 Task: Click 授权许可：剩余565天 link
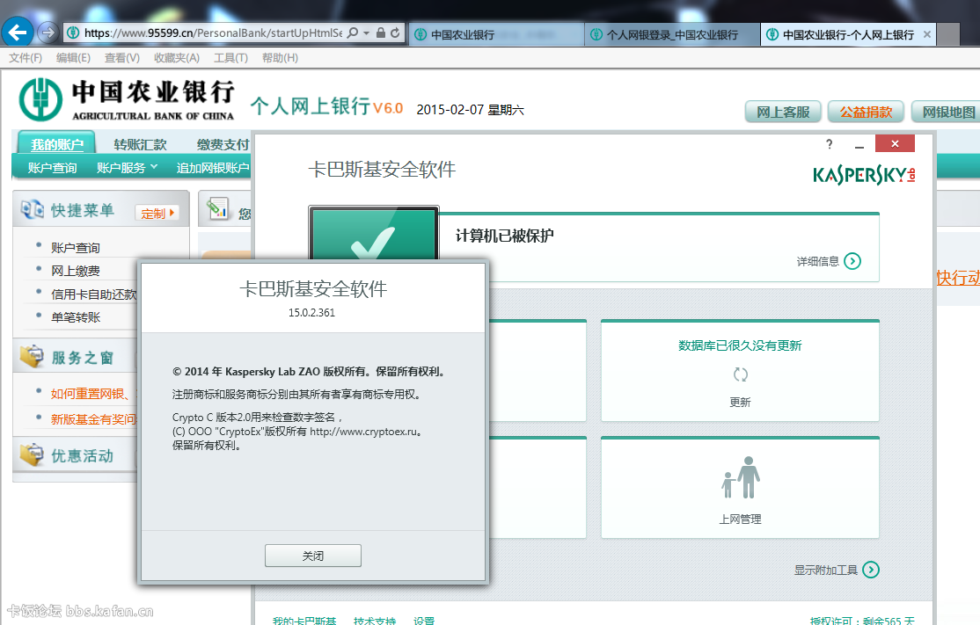862,620
